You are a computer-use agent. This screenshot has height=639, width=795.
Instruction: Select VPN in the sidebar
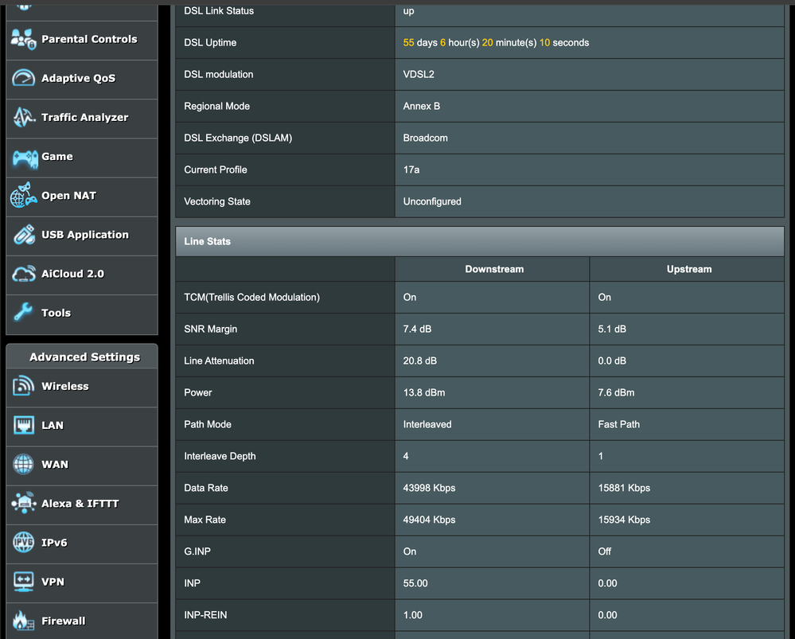[53, 582]
